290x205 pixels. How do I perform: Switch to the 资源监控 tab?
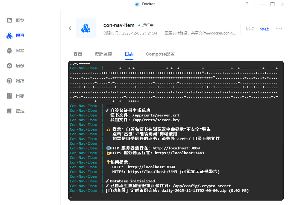[x=103, y=54]
